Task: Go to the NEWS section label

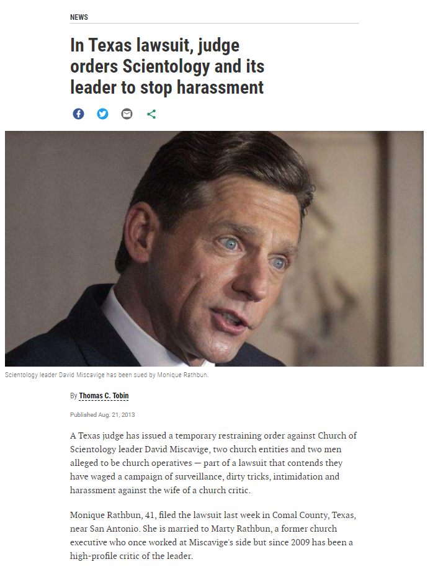Action: click(x=79, y=17)
